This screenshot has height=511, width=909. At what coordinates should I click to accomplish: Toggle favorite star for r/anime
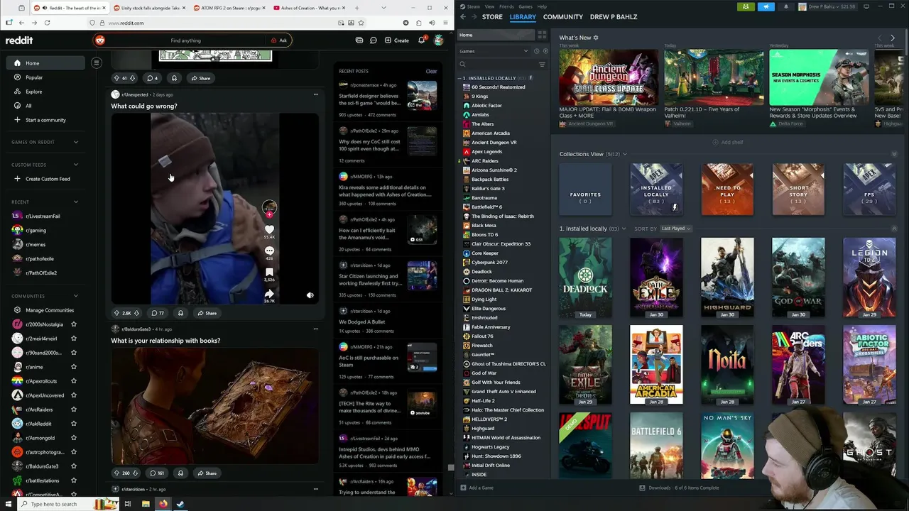74,367
